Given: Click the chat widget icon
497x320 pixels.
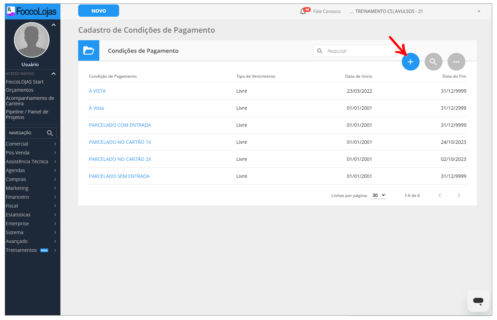Looking at the screenshot, I should (478, 301).
